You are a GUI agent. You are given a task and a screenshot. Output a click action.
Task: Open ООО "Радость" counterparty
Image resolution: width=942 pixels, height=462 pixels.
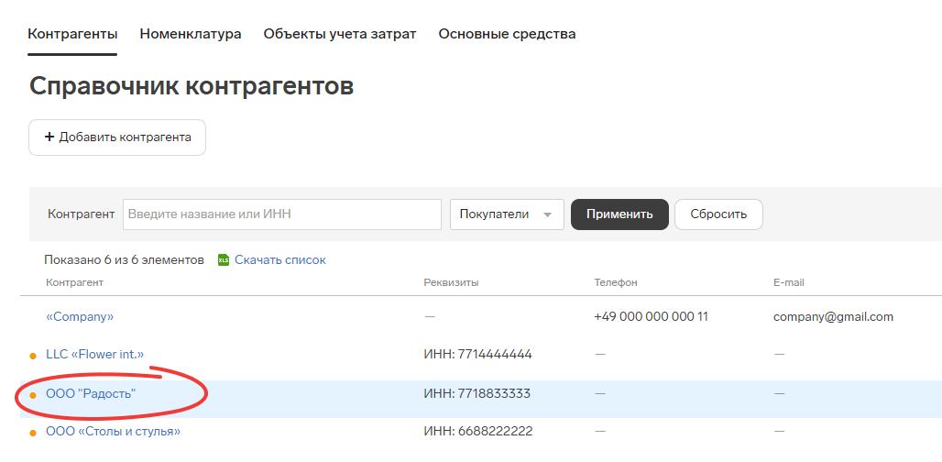92,394
